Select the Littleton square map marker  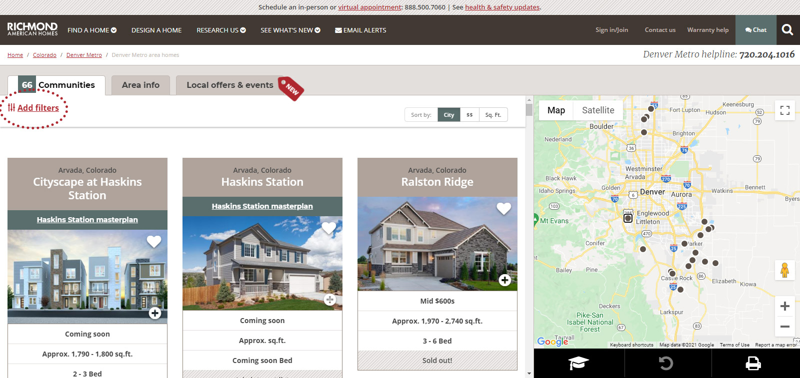pyautogui.click(x=628, y=218)
